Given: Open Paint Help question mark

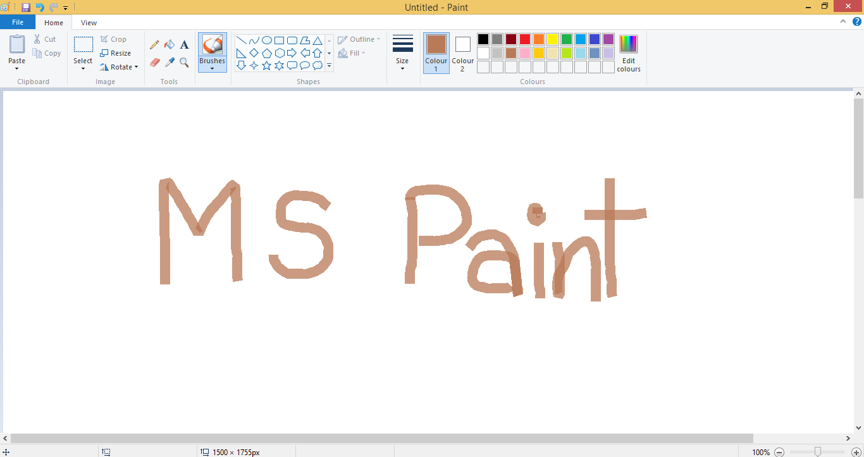Looking at the screenshot, I should pyautogui.click(x=857, y=21).
